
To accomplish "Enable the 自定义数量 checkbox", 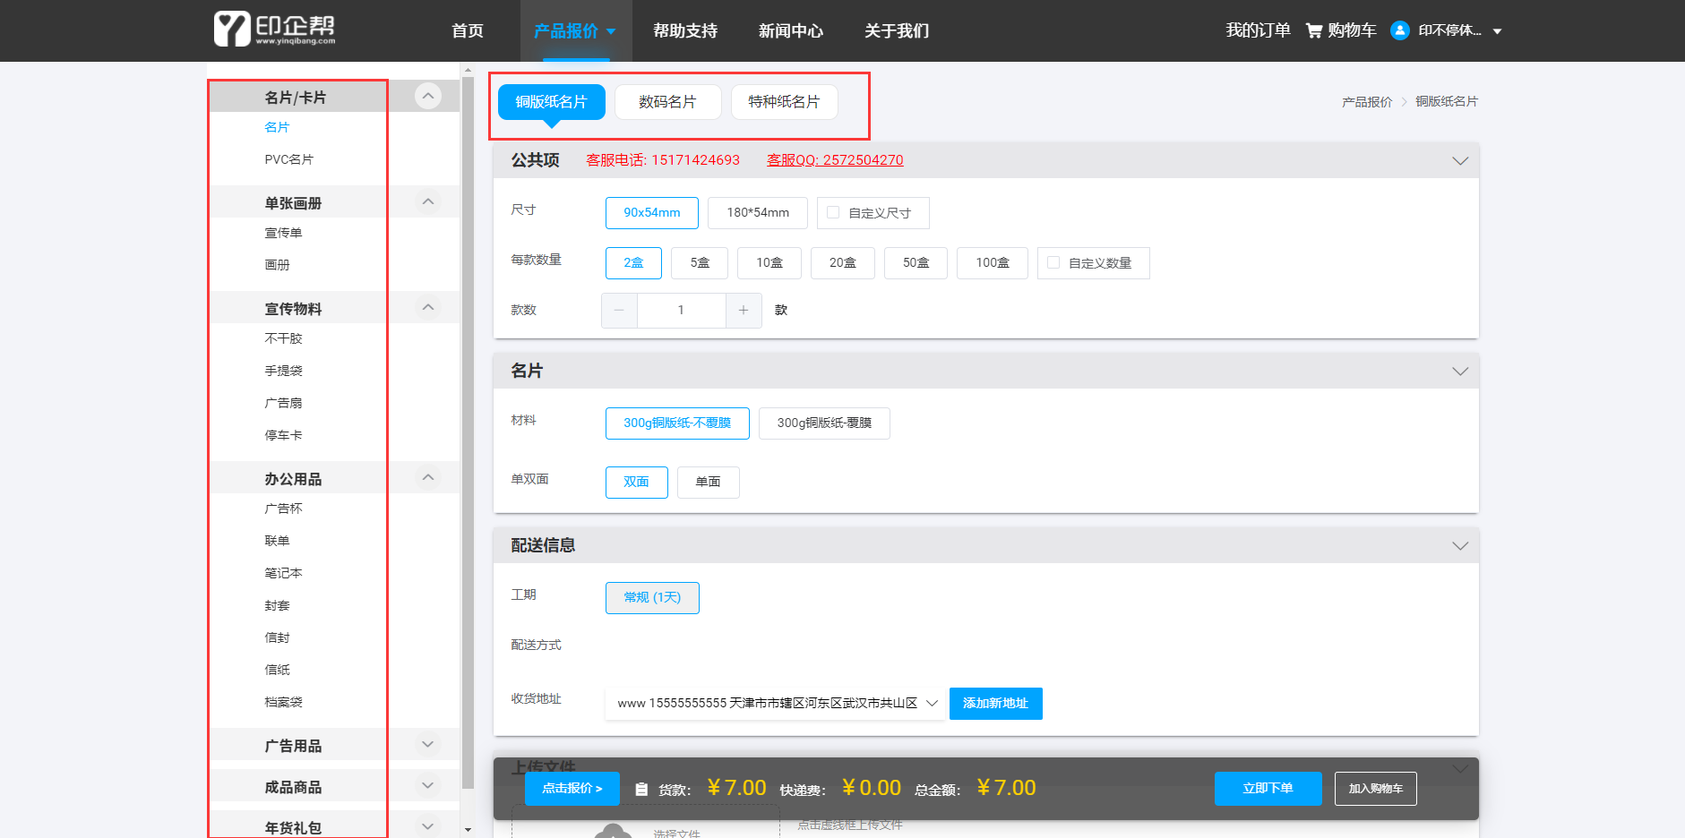I will tap(1053, 263).
